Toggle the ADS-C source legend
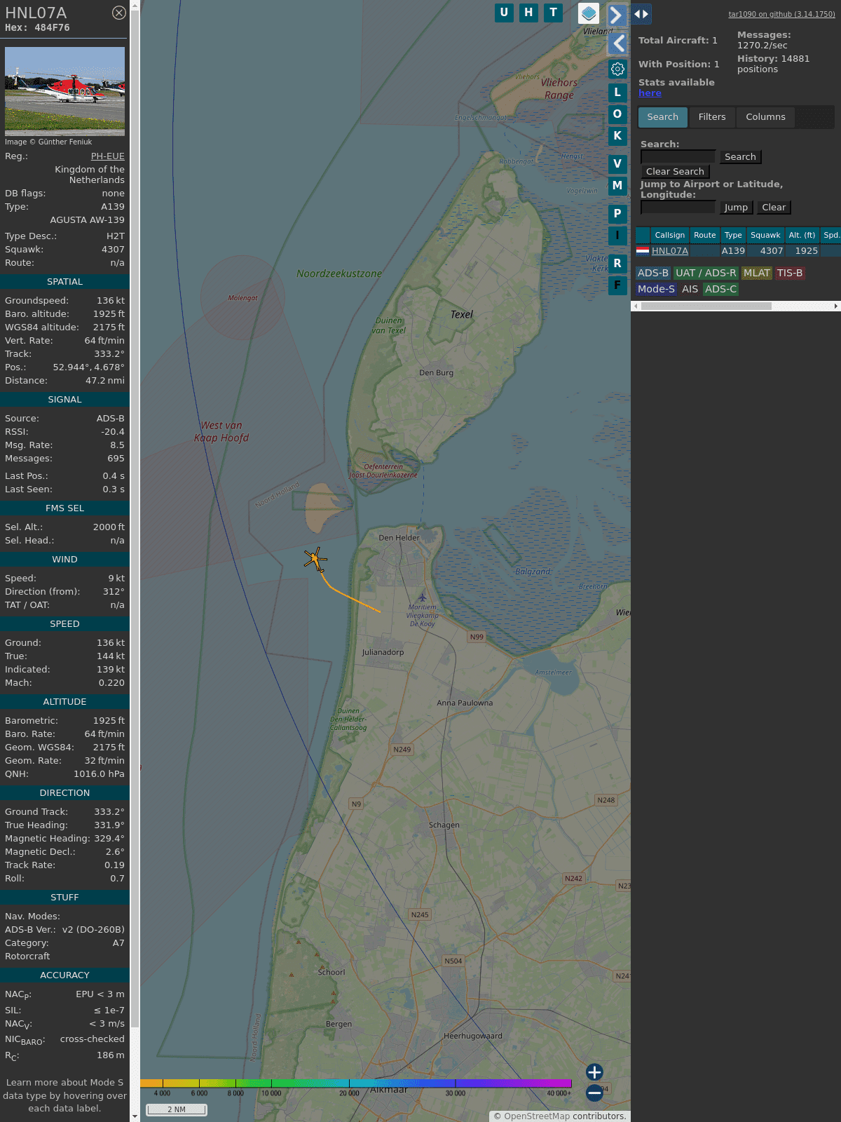The width and height of the screenshot is (841, 1122). point(721,290)
